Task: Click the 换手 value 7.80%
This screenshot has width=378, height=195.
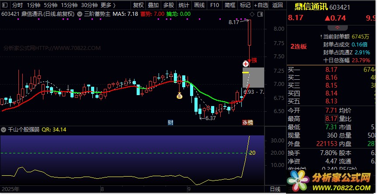Action: click(x=329, y=153)
